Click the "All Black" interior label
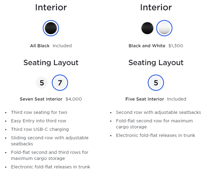The height and width of the screenshot is (172, 207). click(40, 46)
